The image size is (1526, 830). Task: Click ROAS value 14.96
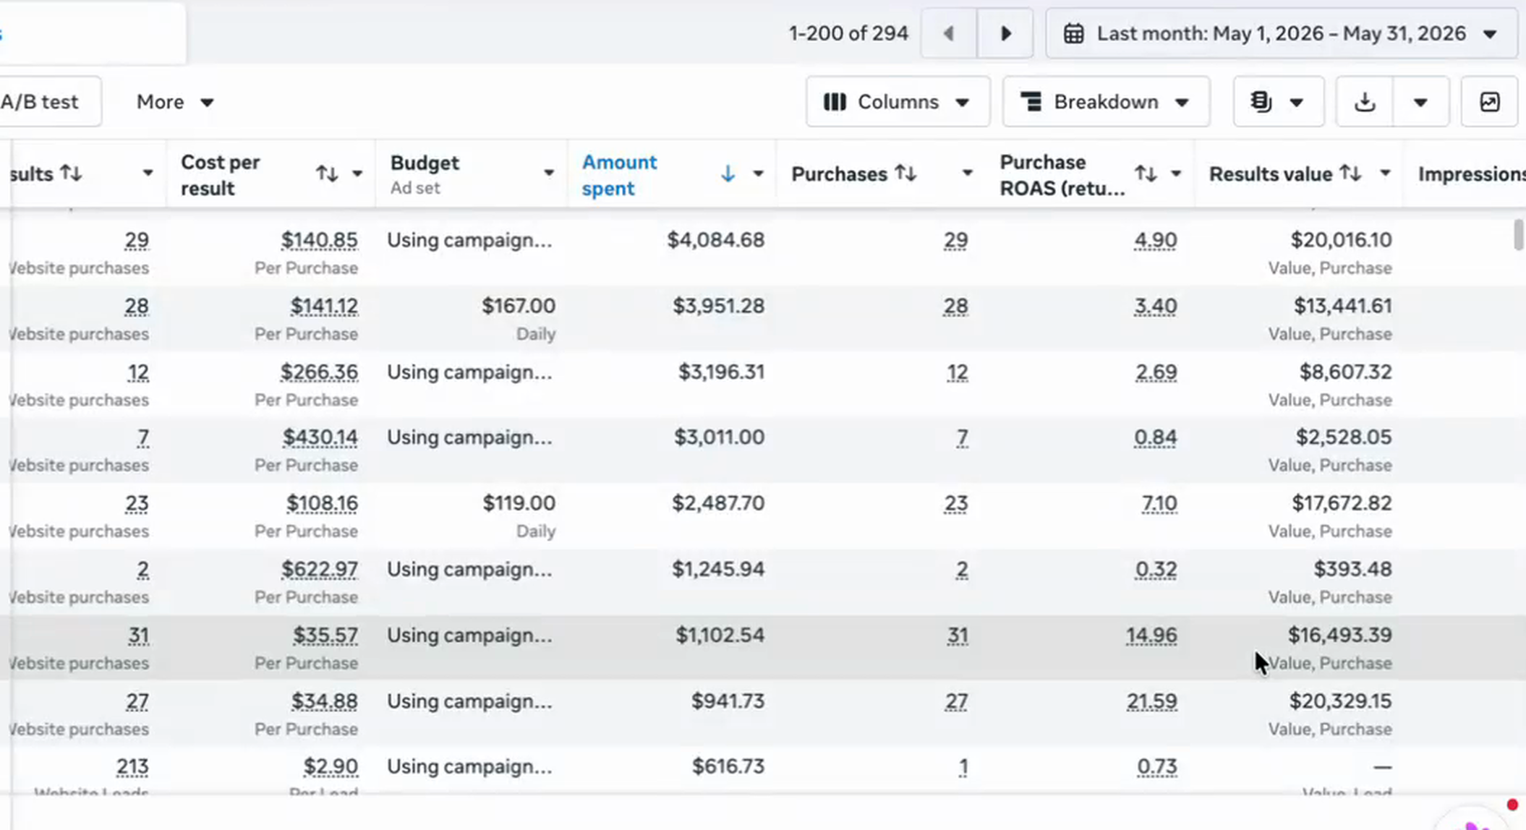(1151, 636)
